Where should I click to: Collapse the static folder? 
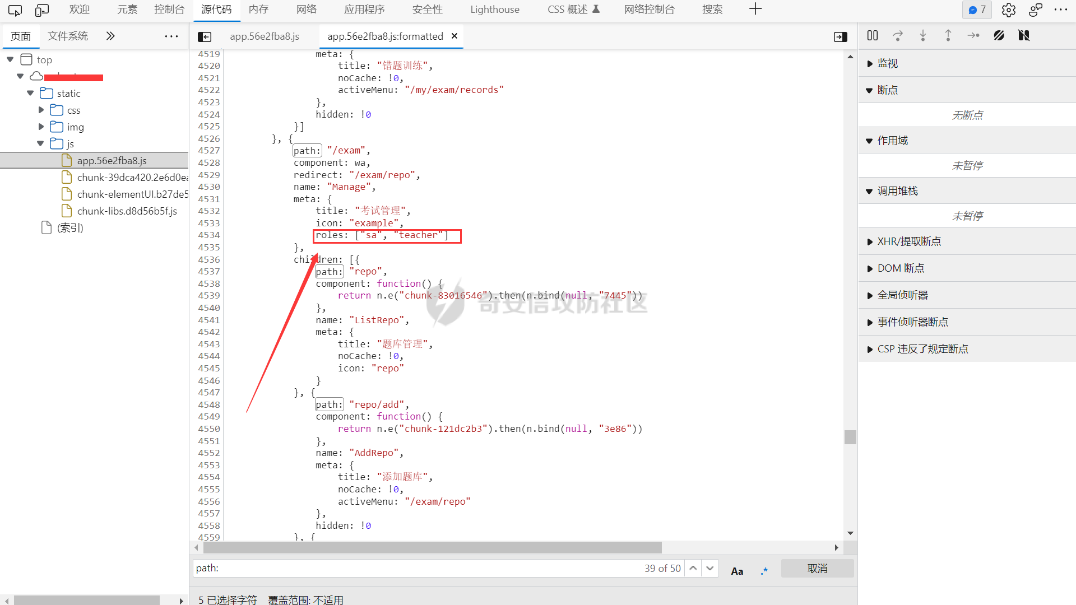pyautogui.click(x=30, y=93)
